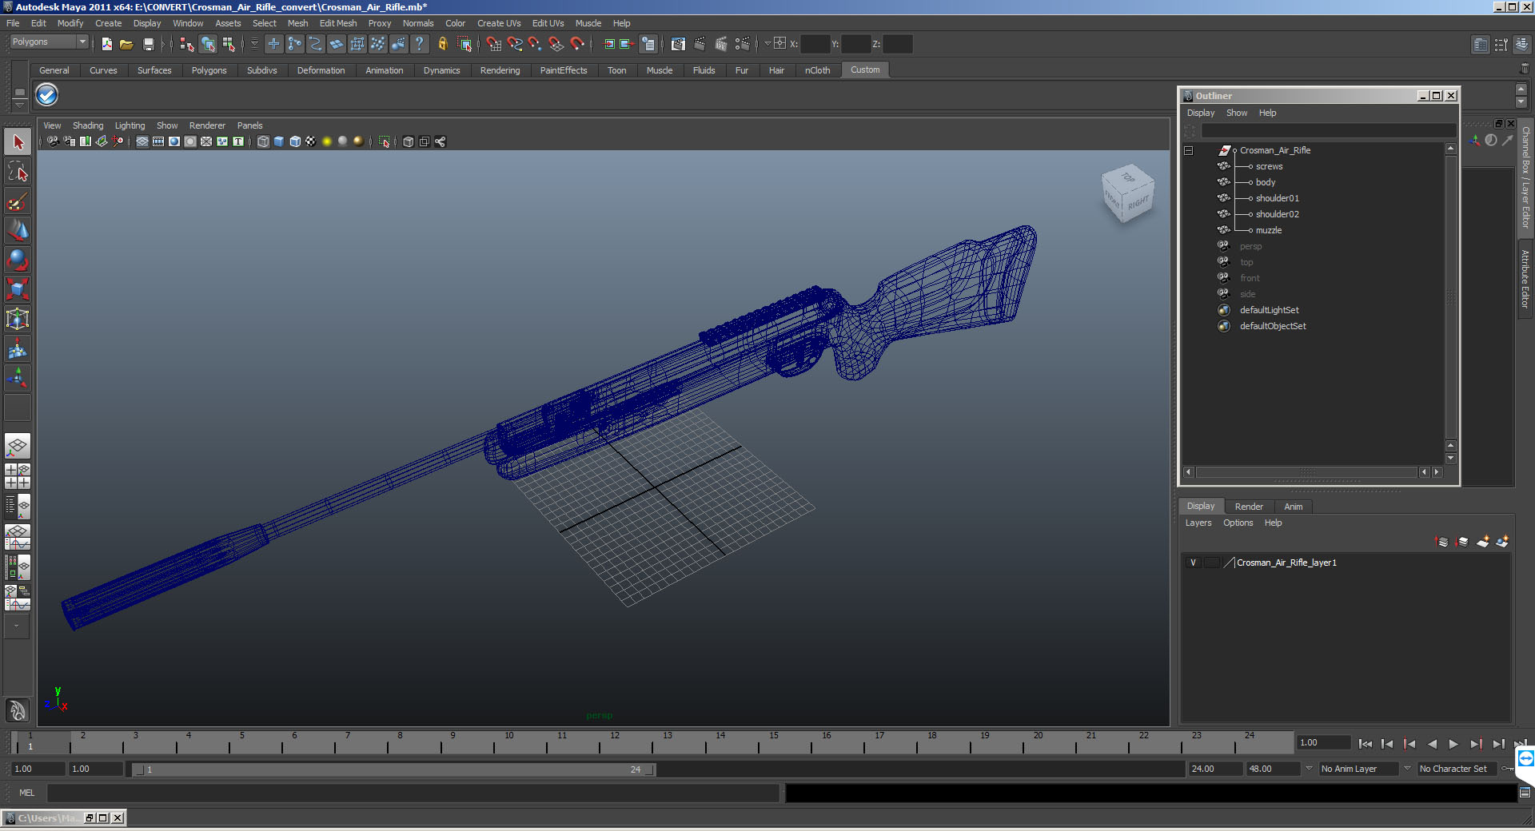Screen dimensions: 1535x831
Task: Open the Render Settings icon
Action: (x=743, y=45)
